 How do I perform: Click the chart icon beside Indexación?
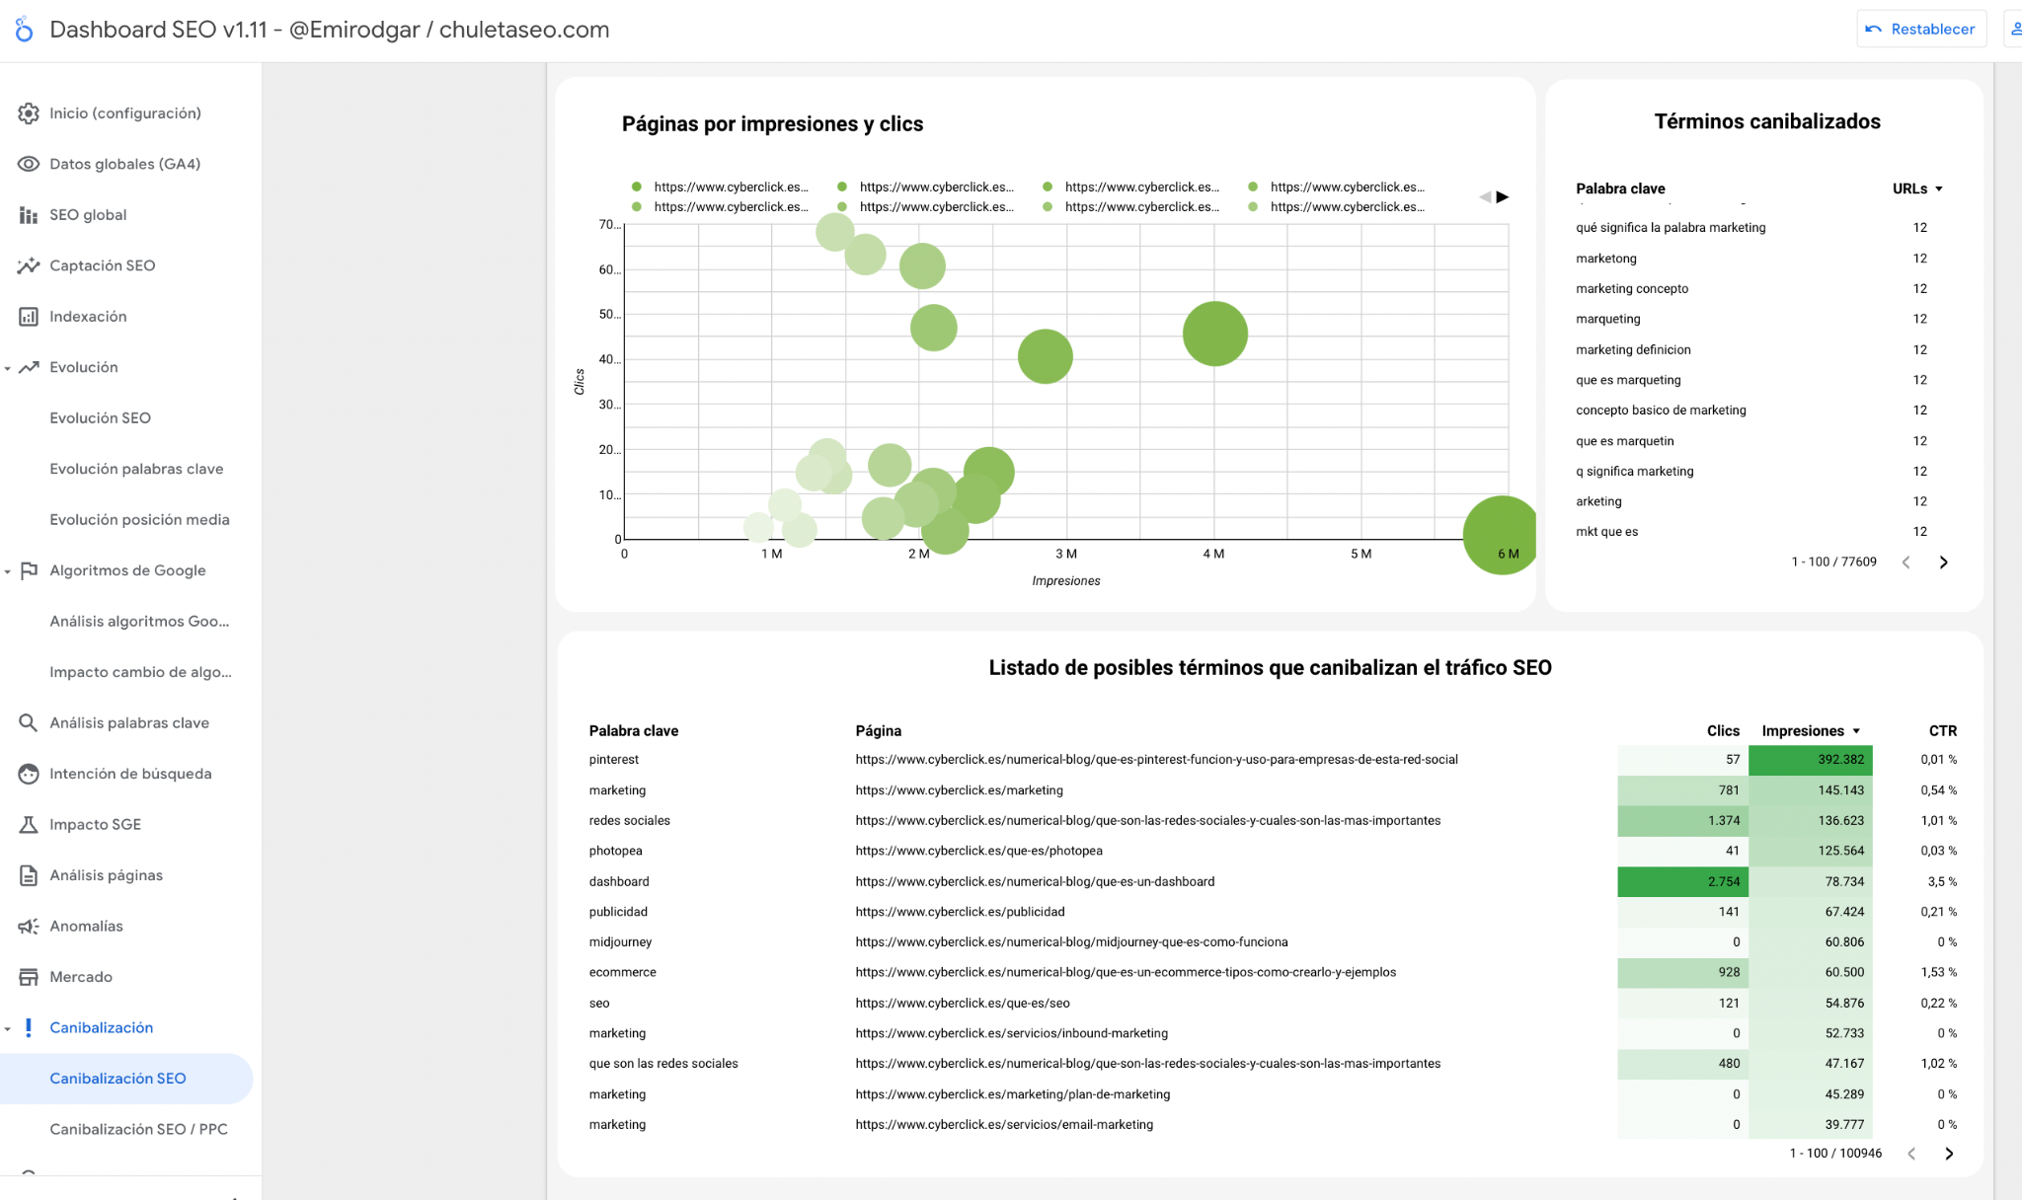click(29, 317)
